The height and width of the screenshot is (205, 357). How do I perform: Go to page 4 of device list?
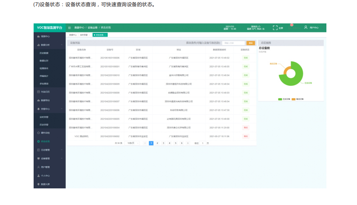(x=170, y=143)
